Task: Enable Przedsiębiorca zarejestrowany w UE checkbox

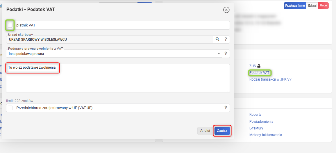Action: 10,108
